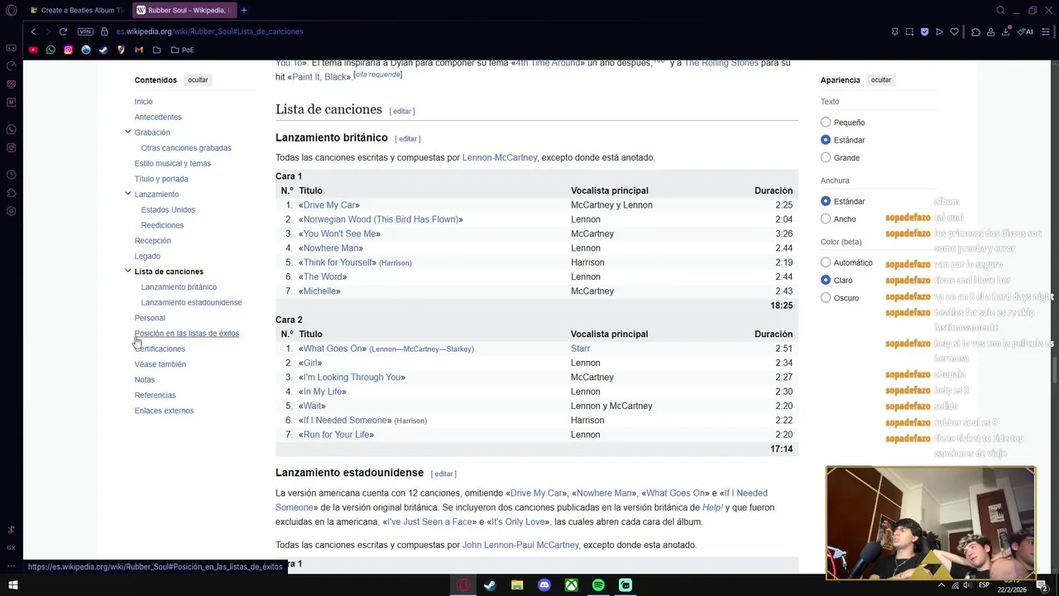Reload the page with the refresh icon
The width and height of the screenshot is (1059, 596).
[63, 31]
